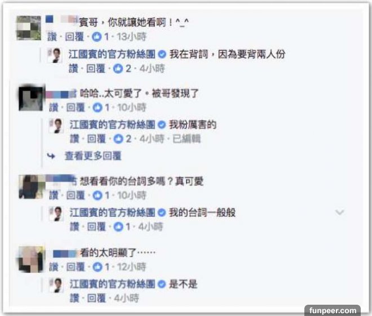
Task: Click 已編輯 label on 我粉厲害的 reply
Action: point(187,139)
